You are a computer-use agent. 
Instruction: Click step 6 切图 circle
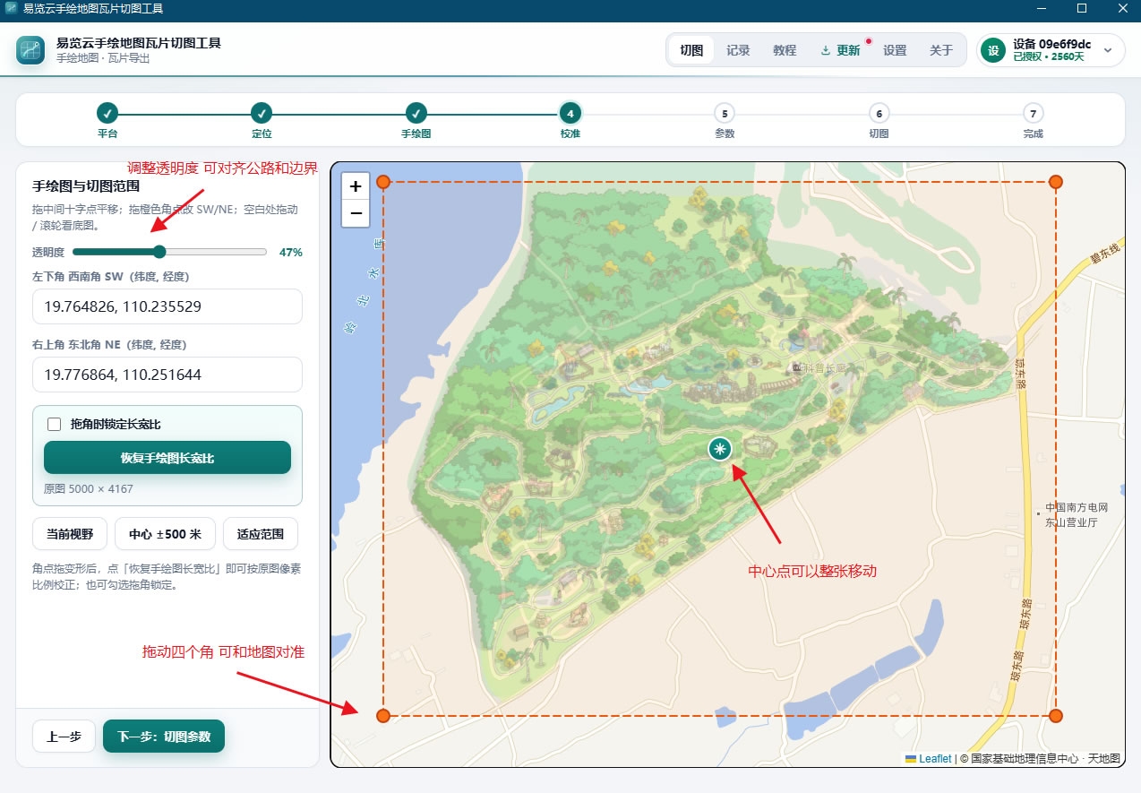(x=879, y=113)
